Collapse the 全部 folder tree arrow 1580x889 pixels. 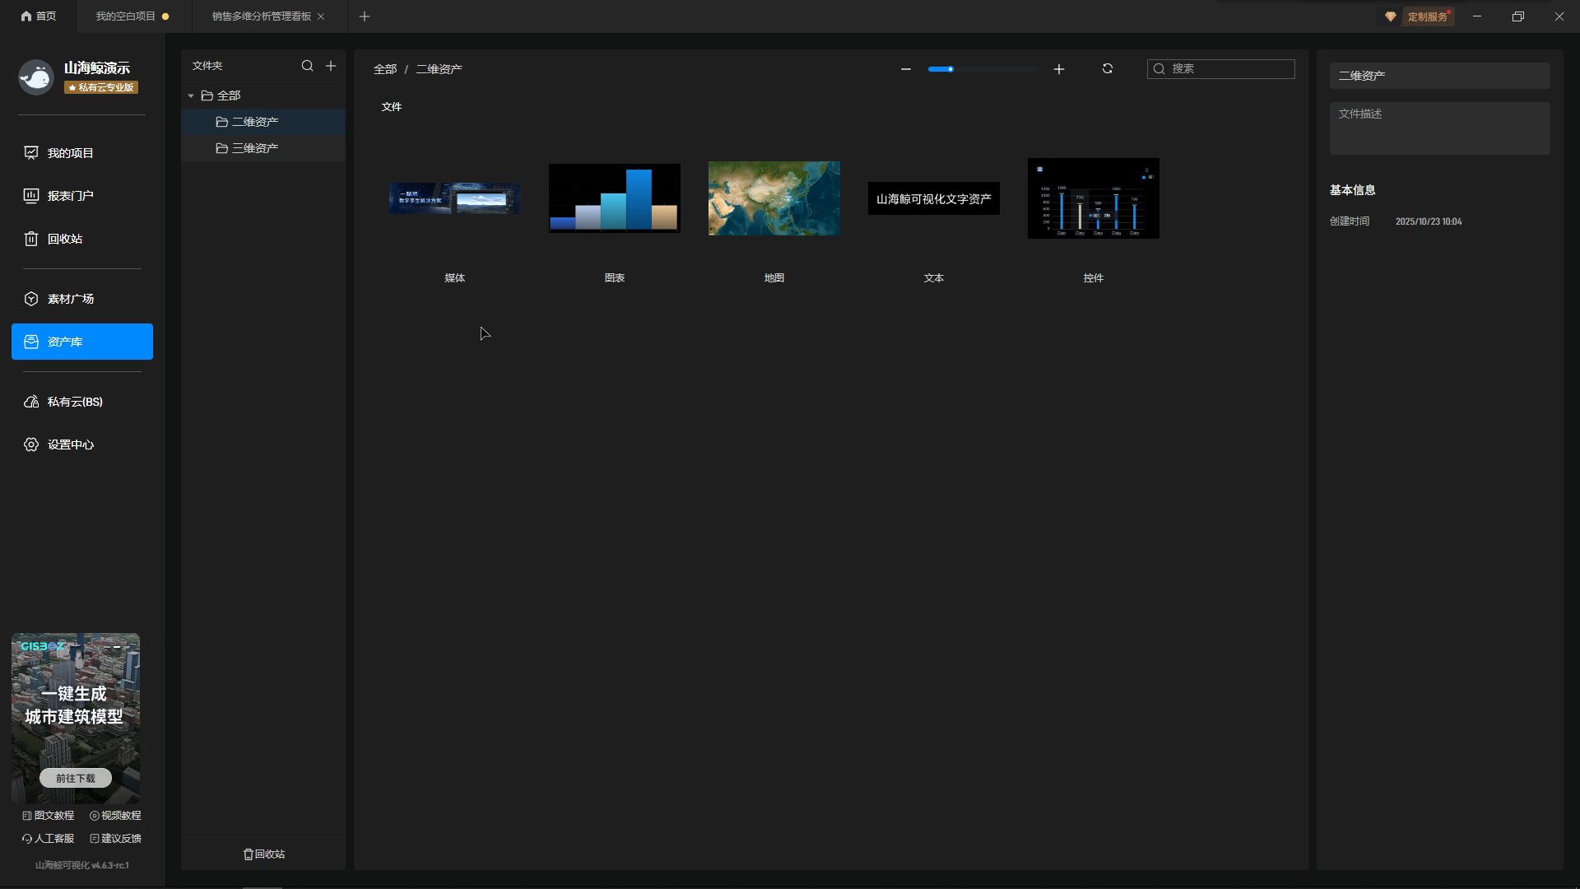tap(191, 96)
